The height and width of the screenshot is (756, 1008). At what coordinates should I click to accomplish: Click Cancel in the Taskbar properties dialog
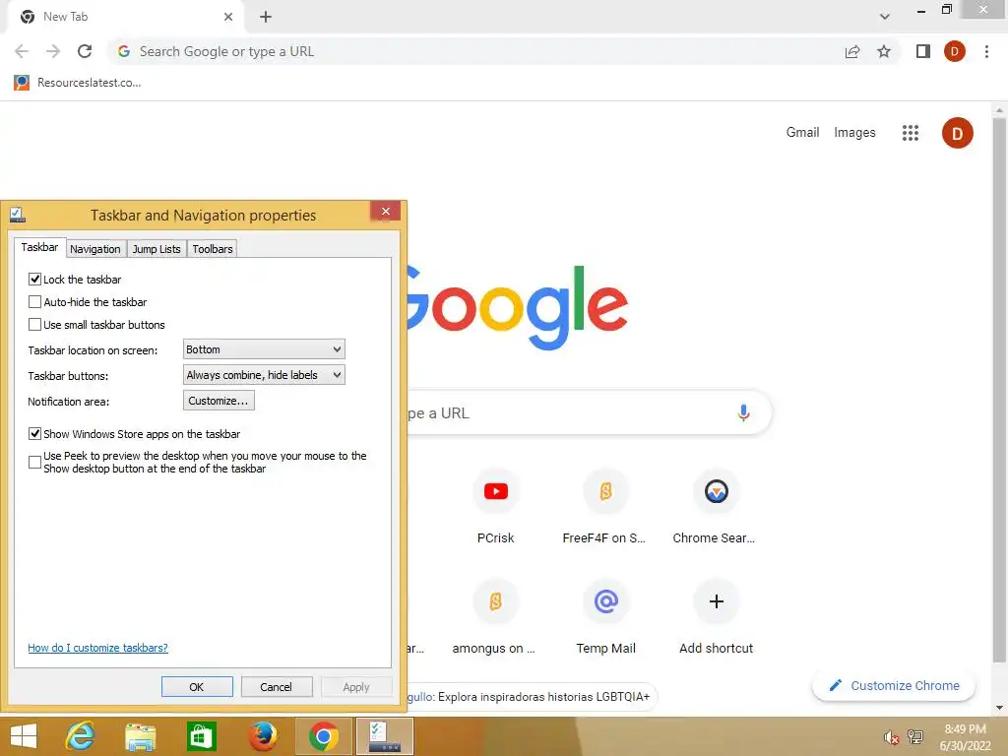(x=277, y=686)
